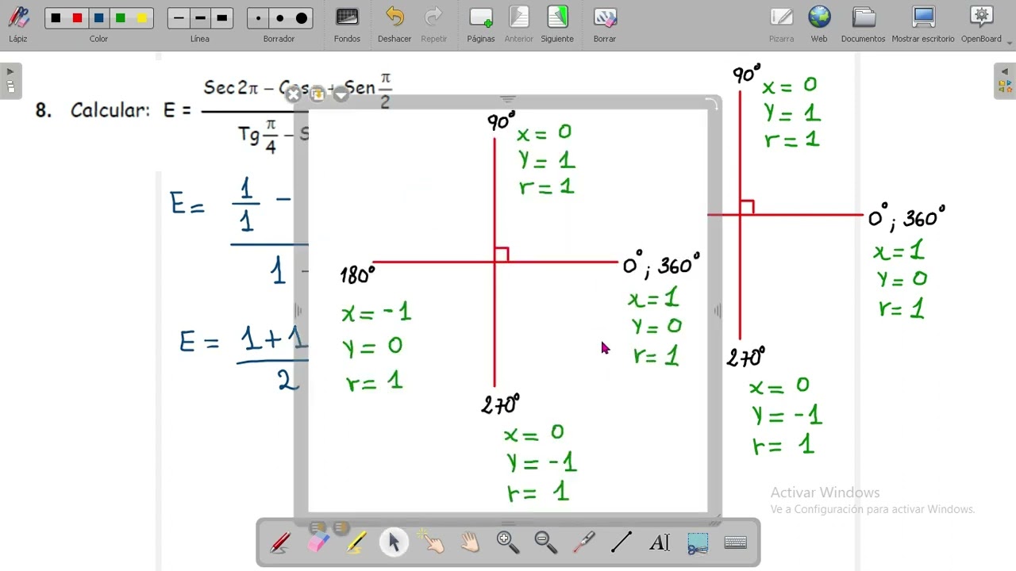Select the zoom in magnifier
The width and height of the screenshot is (1016, 571).
pyautogui.click(x=507, y=542)
